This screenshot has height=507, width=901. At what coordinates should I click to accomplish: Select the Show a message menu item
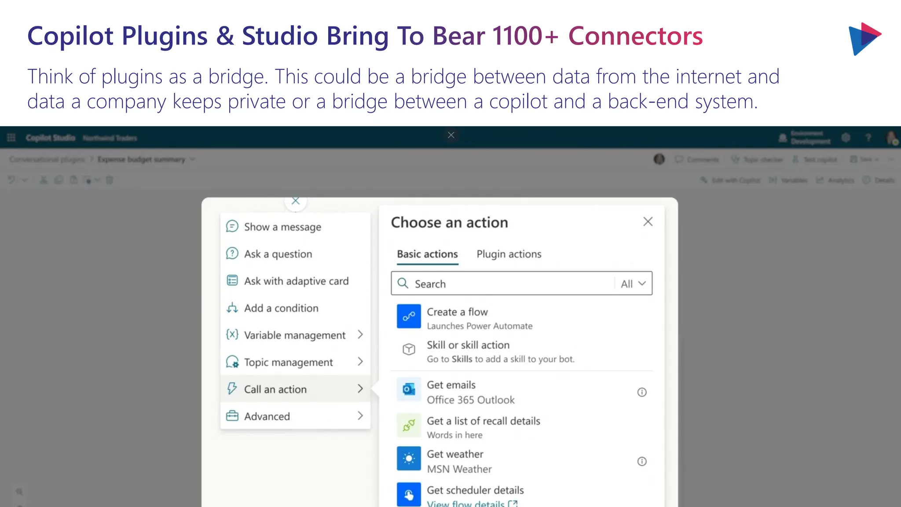pos(295,227)
